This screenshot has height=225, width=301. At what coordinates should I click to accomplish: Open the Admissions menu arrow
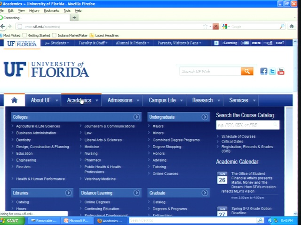coord(138,100)
